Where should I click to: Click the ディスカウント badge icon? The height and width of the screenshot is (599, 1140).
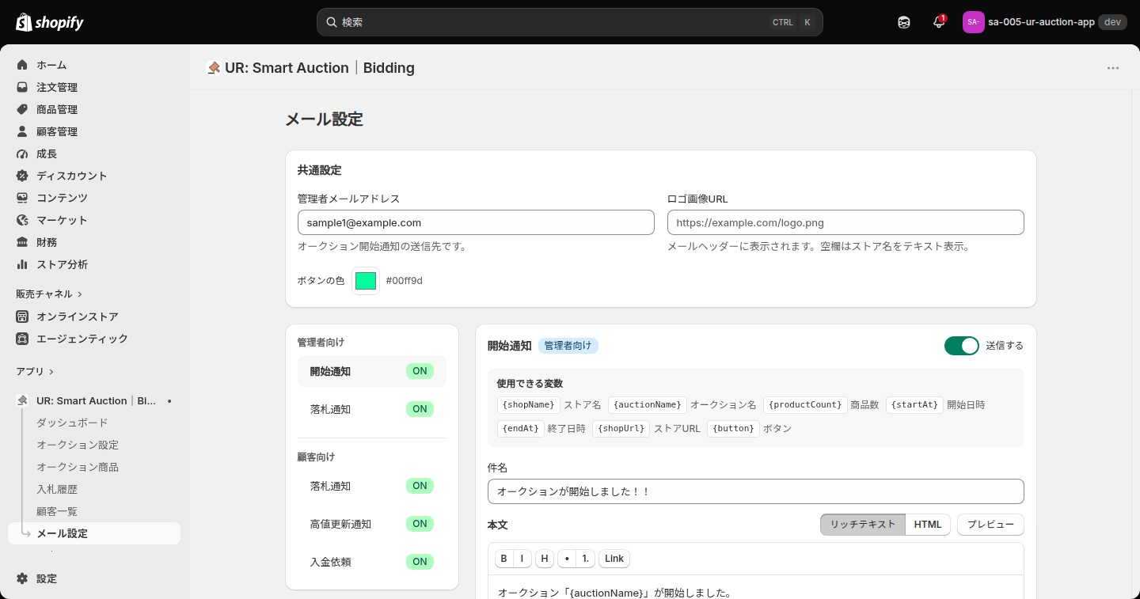(22, 176)
